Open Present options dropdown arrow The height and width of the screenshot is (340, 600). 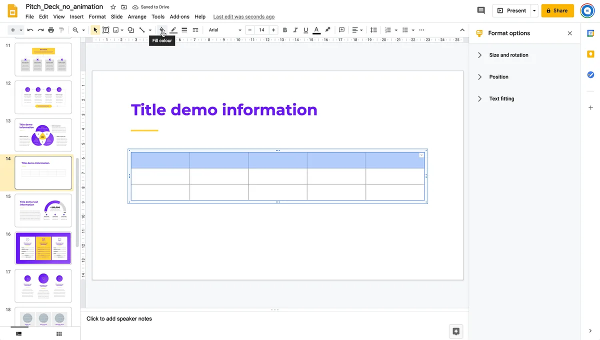pos(534,10)
